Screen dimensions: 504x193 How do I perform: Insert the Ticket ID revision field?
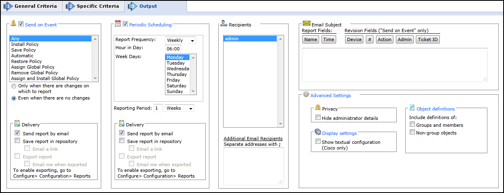coord(428,39)
